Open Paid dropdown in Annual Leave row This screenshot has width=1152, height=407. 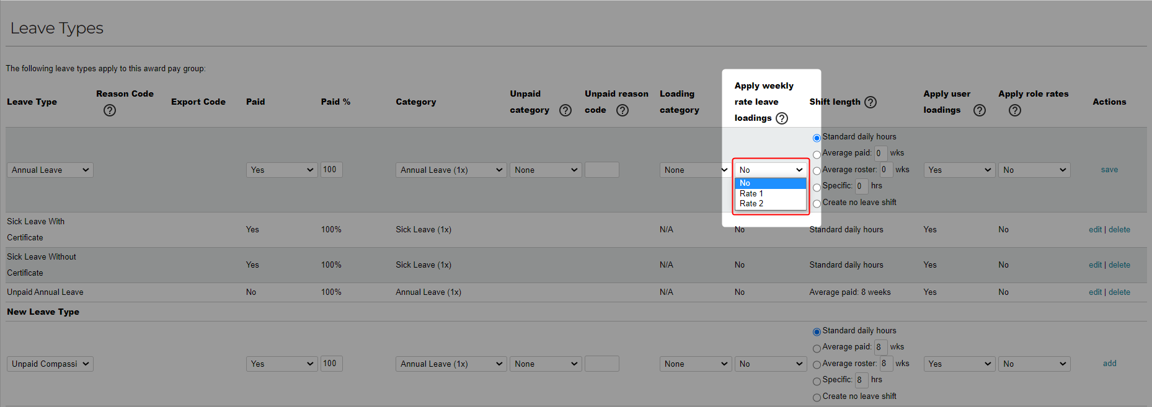click(282, 170)
